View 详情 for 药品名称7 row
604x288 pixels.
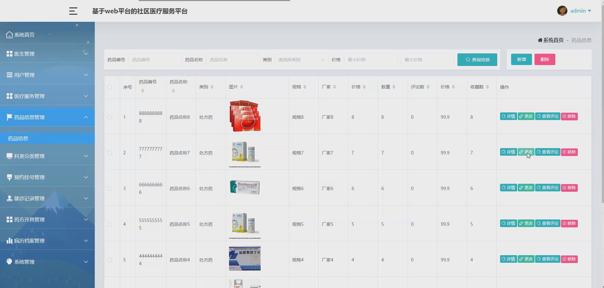(508, 152)
